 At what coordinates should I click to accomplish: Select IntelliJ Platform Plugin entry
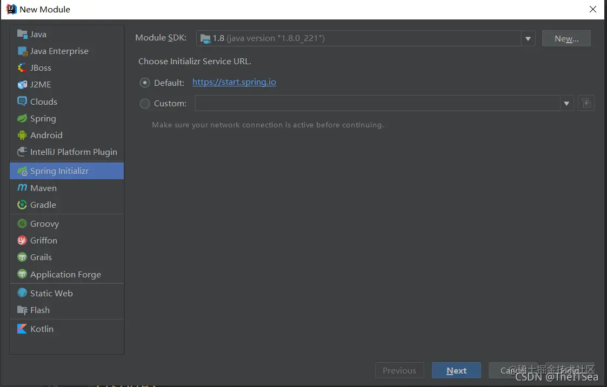(x=66, y=152)
